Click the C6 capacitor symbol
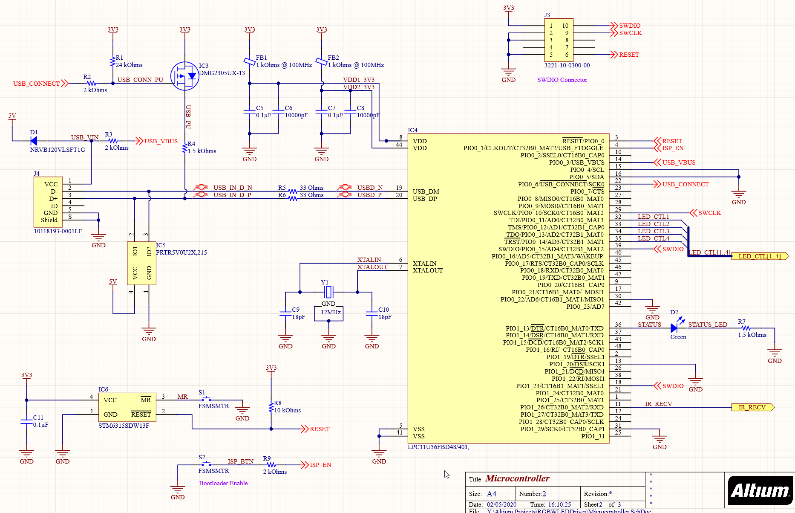 point(278,112)
